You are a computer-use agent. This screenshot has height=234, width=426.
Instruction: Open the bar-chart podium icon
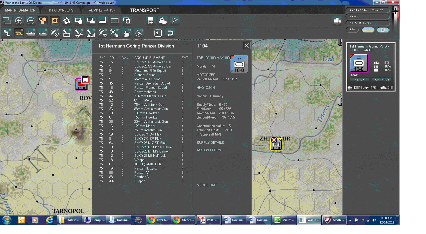(337, 20)
